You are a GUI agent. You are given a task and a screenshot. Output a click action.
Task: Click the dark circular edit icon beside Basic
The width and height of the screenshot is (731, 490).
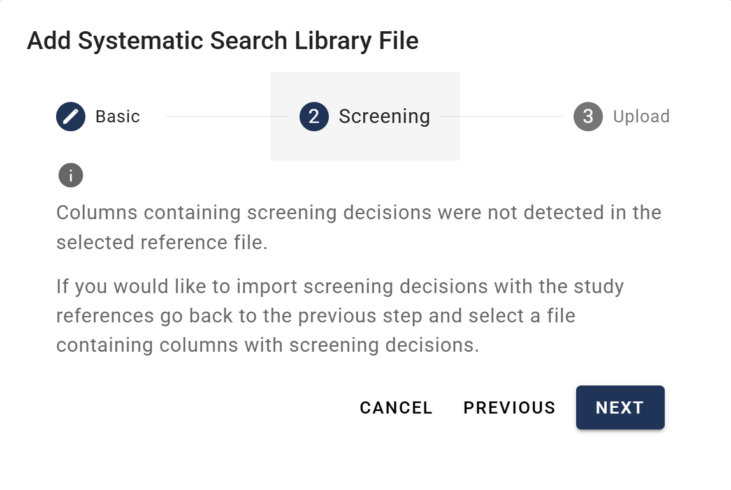point(70,117)
